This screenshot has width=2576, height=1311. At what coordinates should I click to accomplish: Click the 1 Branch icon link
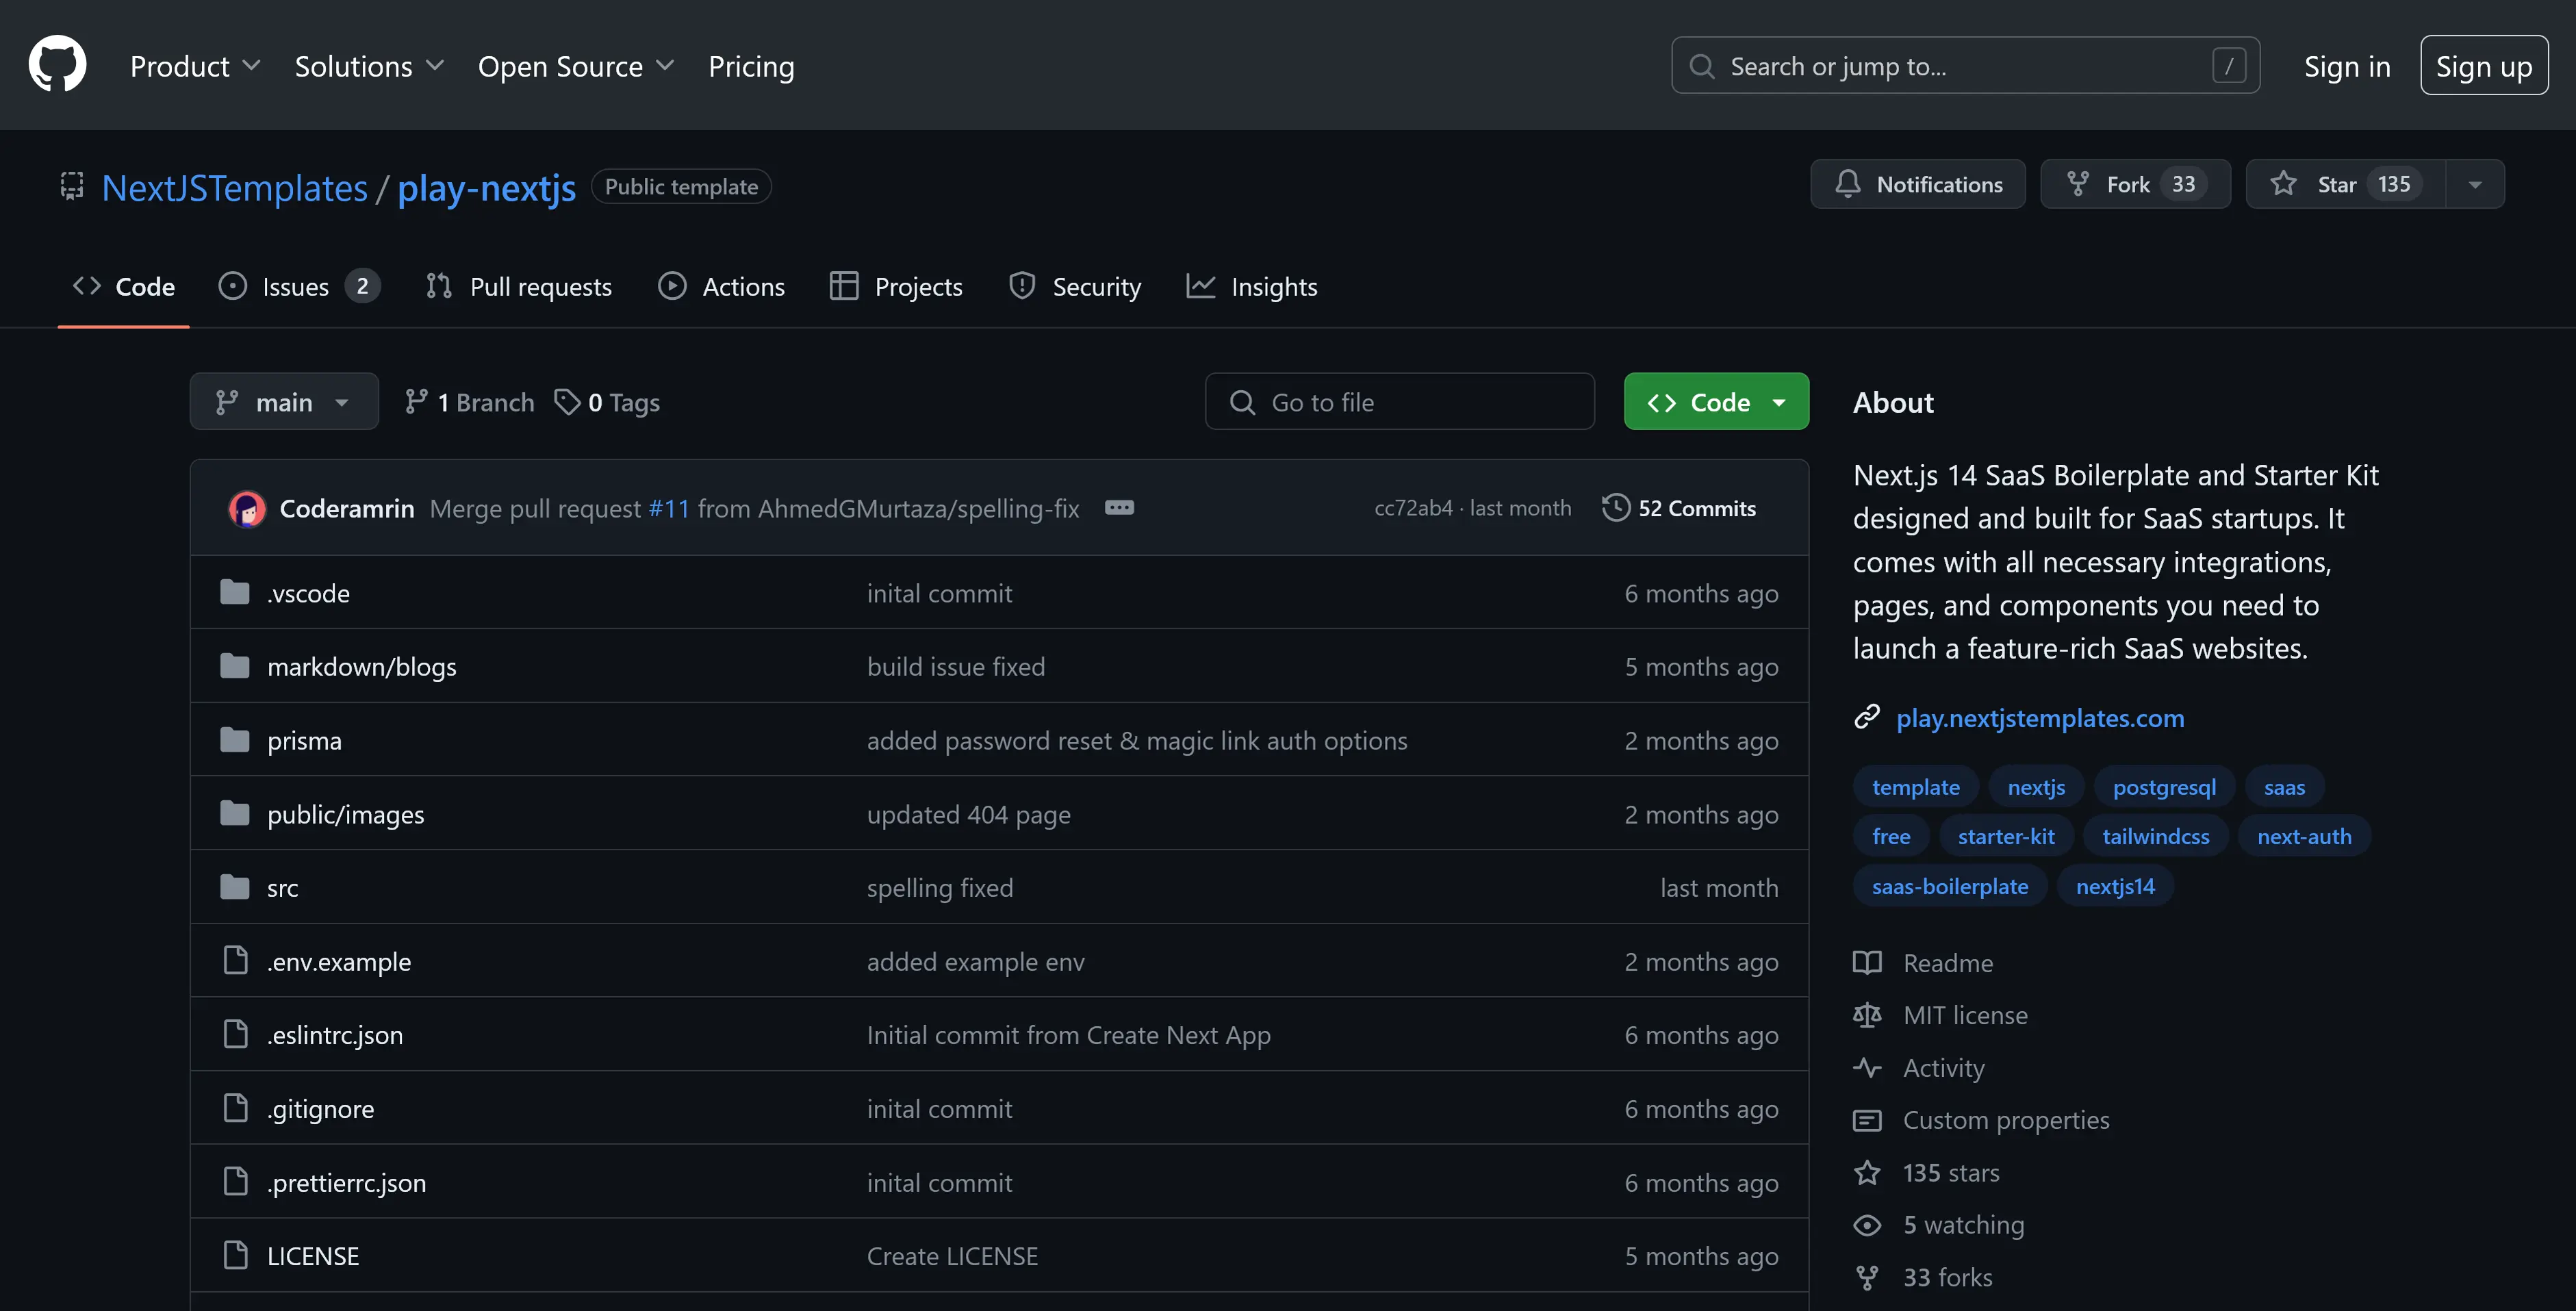coord(416,402)
